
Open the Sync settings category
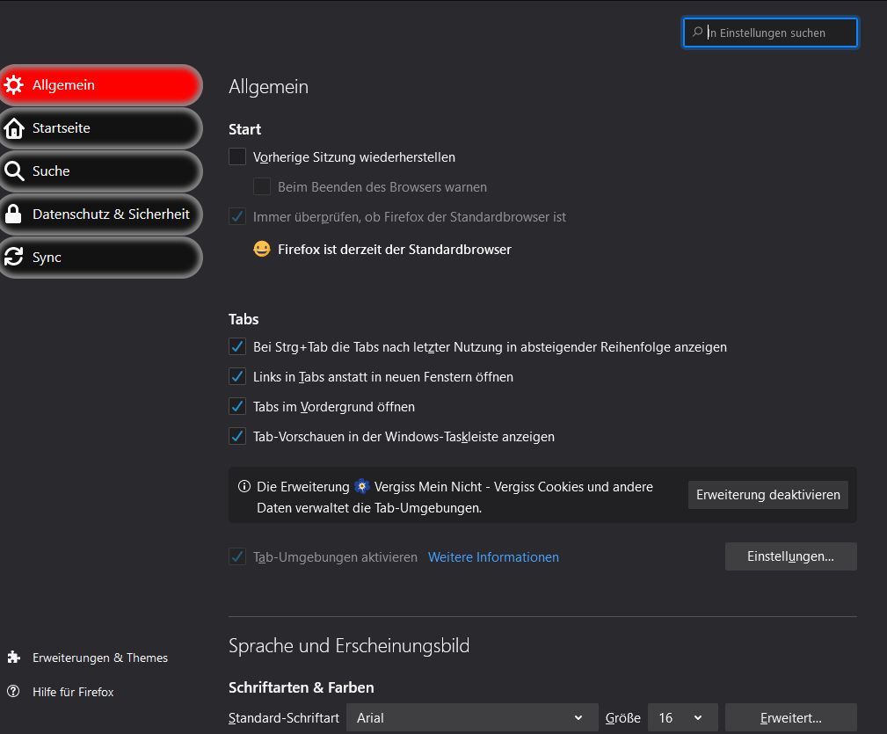point(101,257)
